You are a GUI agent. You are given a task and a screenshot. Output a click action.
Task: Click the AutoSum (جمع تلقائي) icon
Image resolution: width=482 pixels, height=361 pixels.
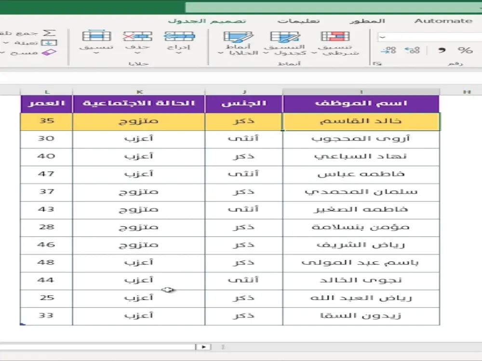click(x=48, y=34)
